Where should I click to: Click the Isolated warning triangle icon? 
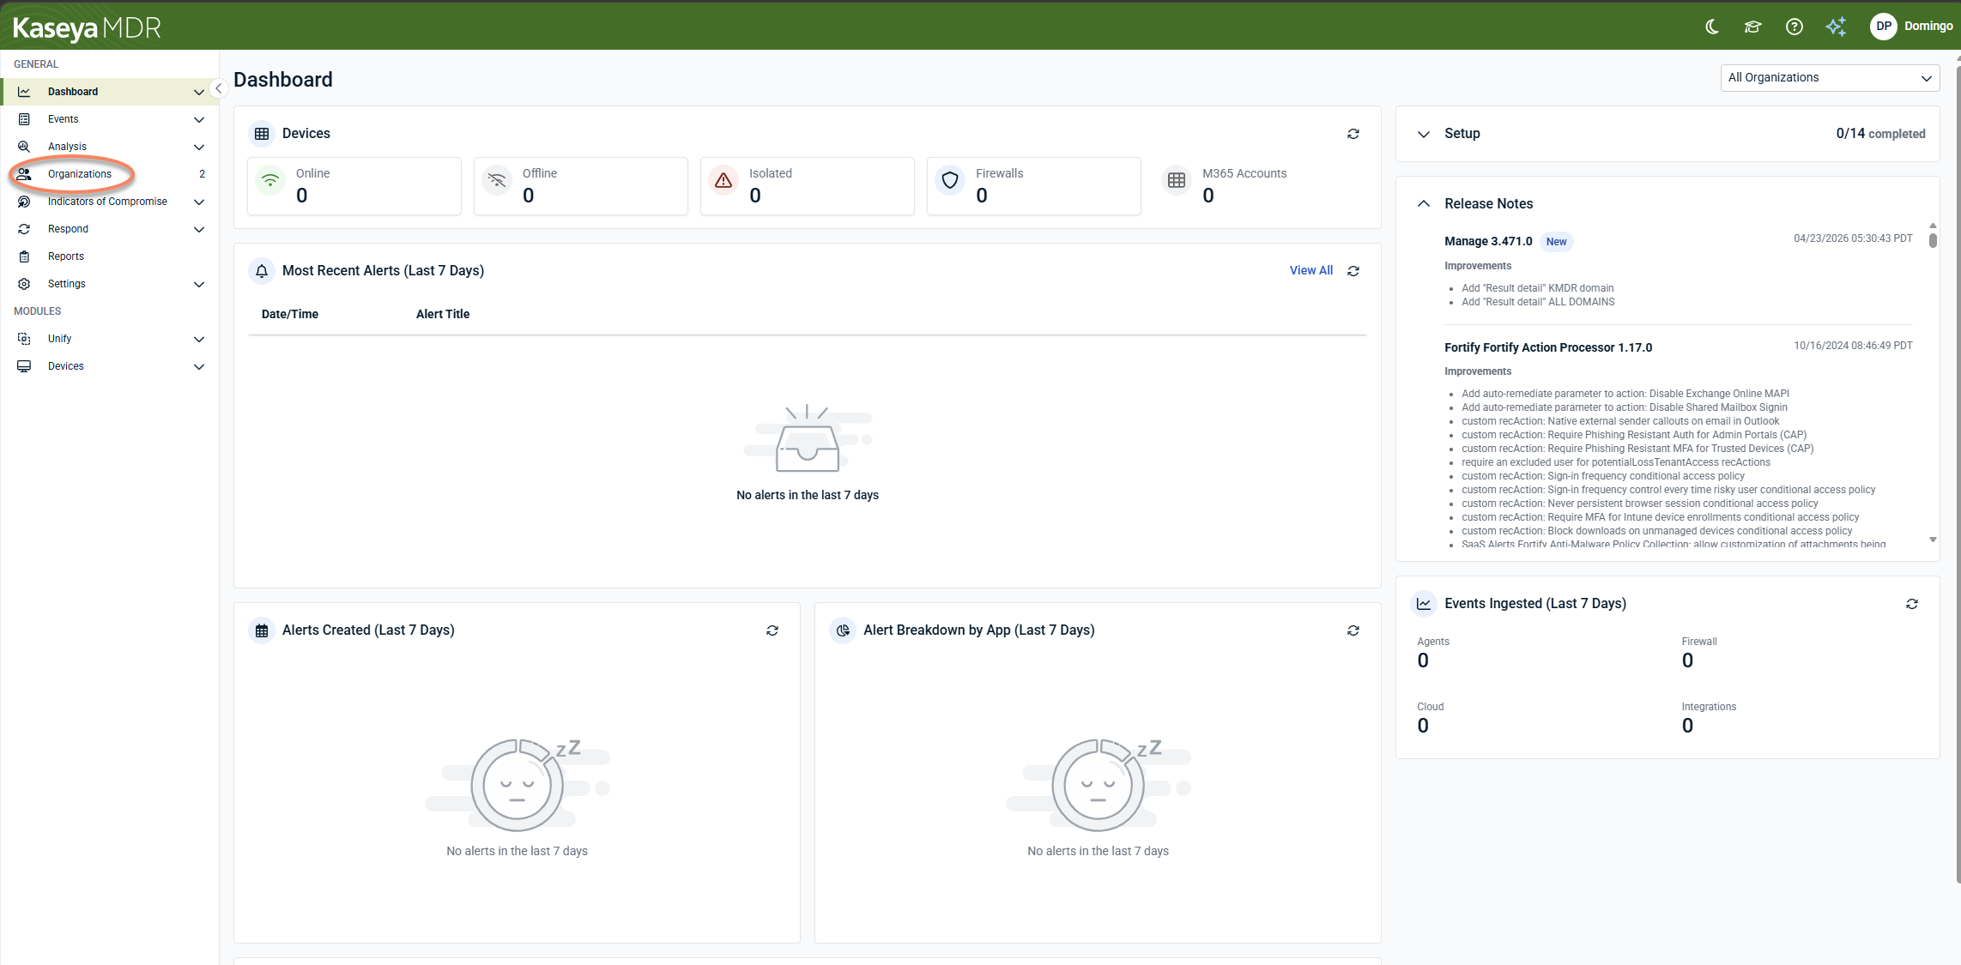[x=723, y=180]
